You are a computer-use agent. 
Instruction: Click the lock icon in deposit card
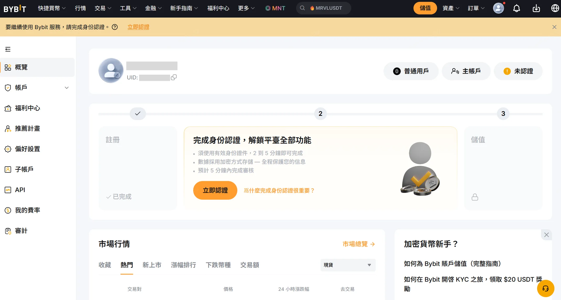click(475, 197)
